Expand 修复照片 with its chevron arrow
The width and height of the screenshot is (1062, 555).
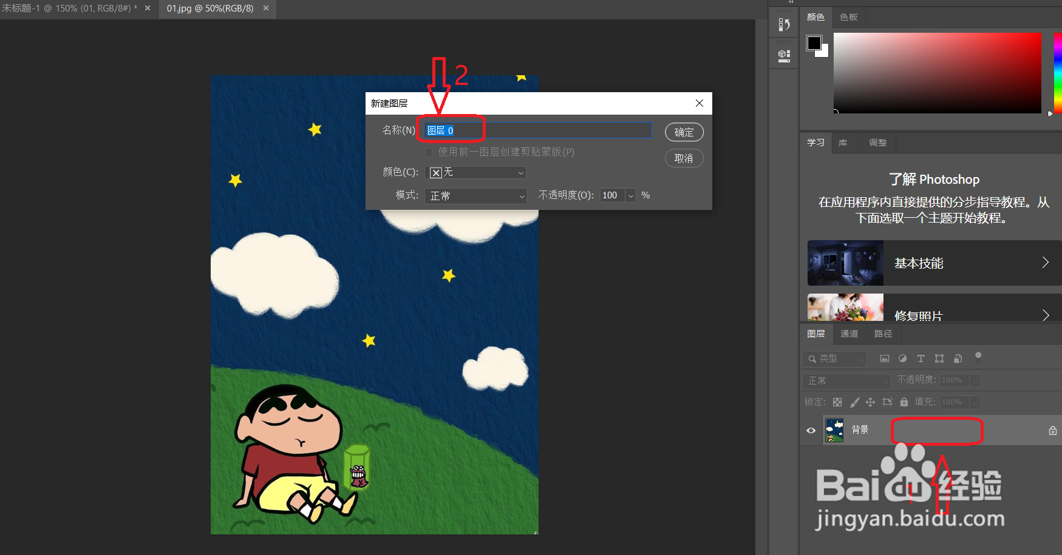click(1046, 315)
